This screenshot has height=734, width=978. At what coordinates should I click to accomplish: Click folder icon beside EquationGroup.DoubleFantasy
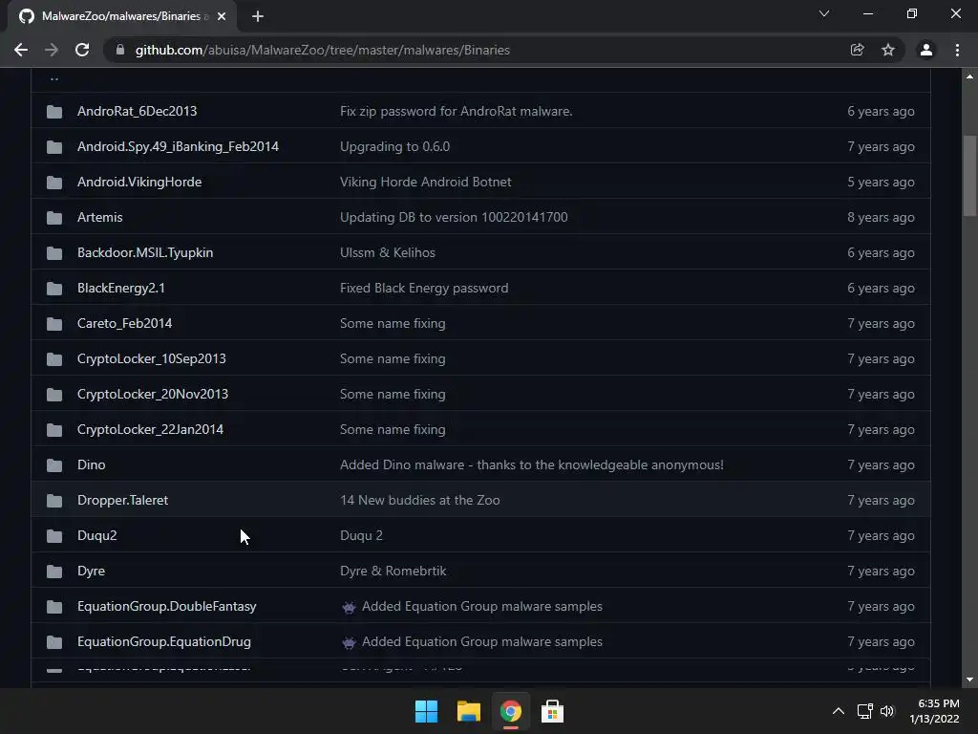click(54, 607)
